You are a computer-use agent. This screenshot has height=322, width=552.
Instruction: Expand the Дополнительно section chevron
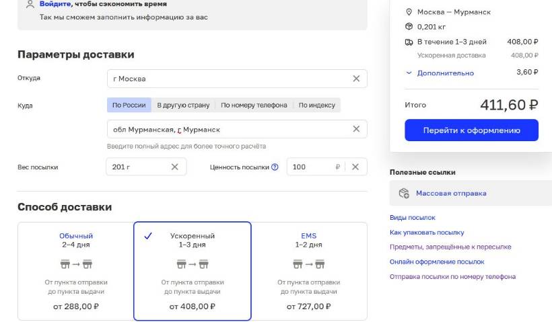point(409,73)
